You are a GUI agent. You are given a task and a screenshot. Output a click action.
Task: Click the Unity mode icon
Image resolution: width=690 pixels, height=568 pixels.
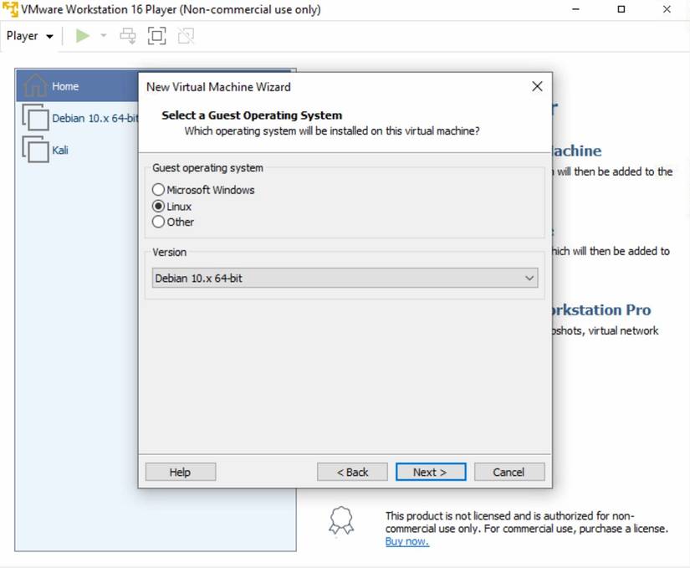pos(185,36)
